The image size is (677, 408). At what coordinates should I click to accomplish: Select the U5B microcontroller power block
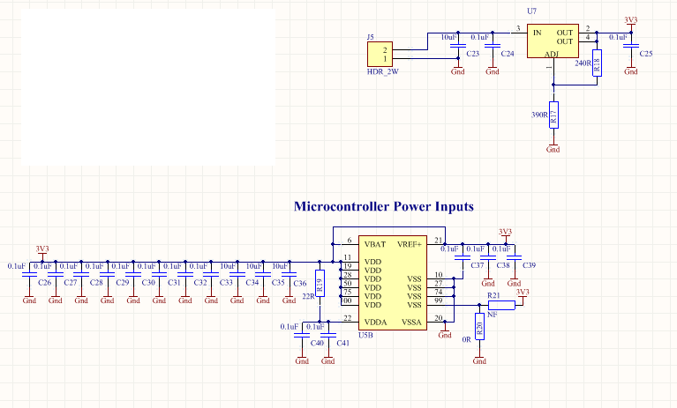[x=393, y=283]
